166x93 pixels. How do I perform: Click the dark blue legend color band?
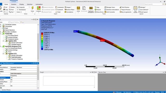tap(42, 49)
